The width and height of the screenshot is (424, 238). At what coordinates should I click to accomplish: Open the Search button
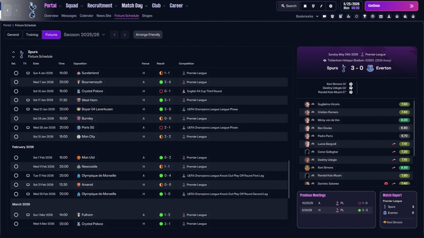[x=289, y=6]
